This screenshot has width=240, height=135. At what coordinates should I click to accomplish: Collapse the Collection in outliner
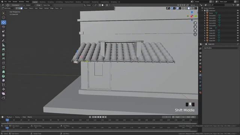(202, 10)
